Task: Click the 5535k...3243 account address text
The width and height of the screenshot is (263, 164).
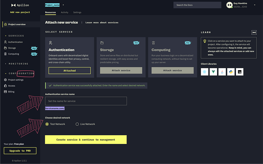Action: coord(240,7)
